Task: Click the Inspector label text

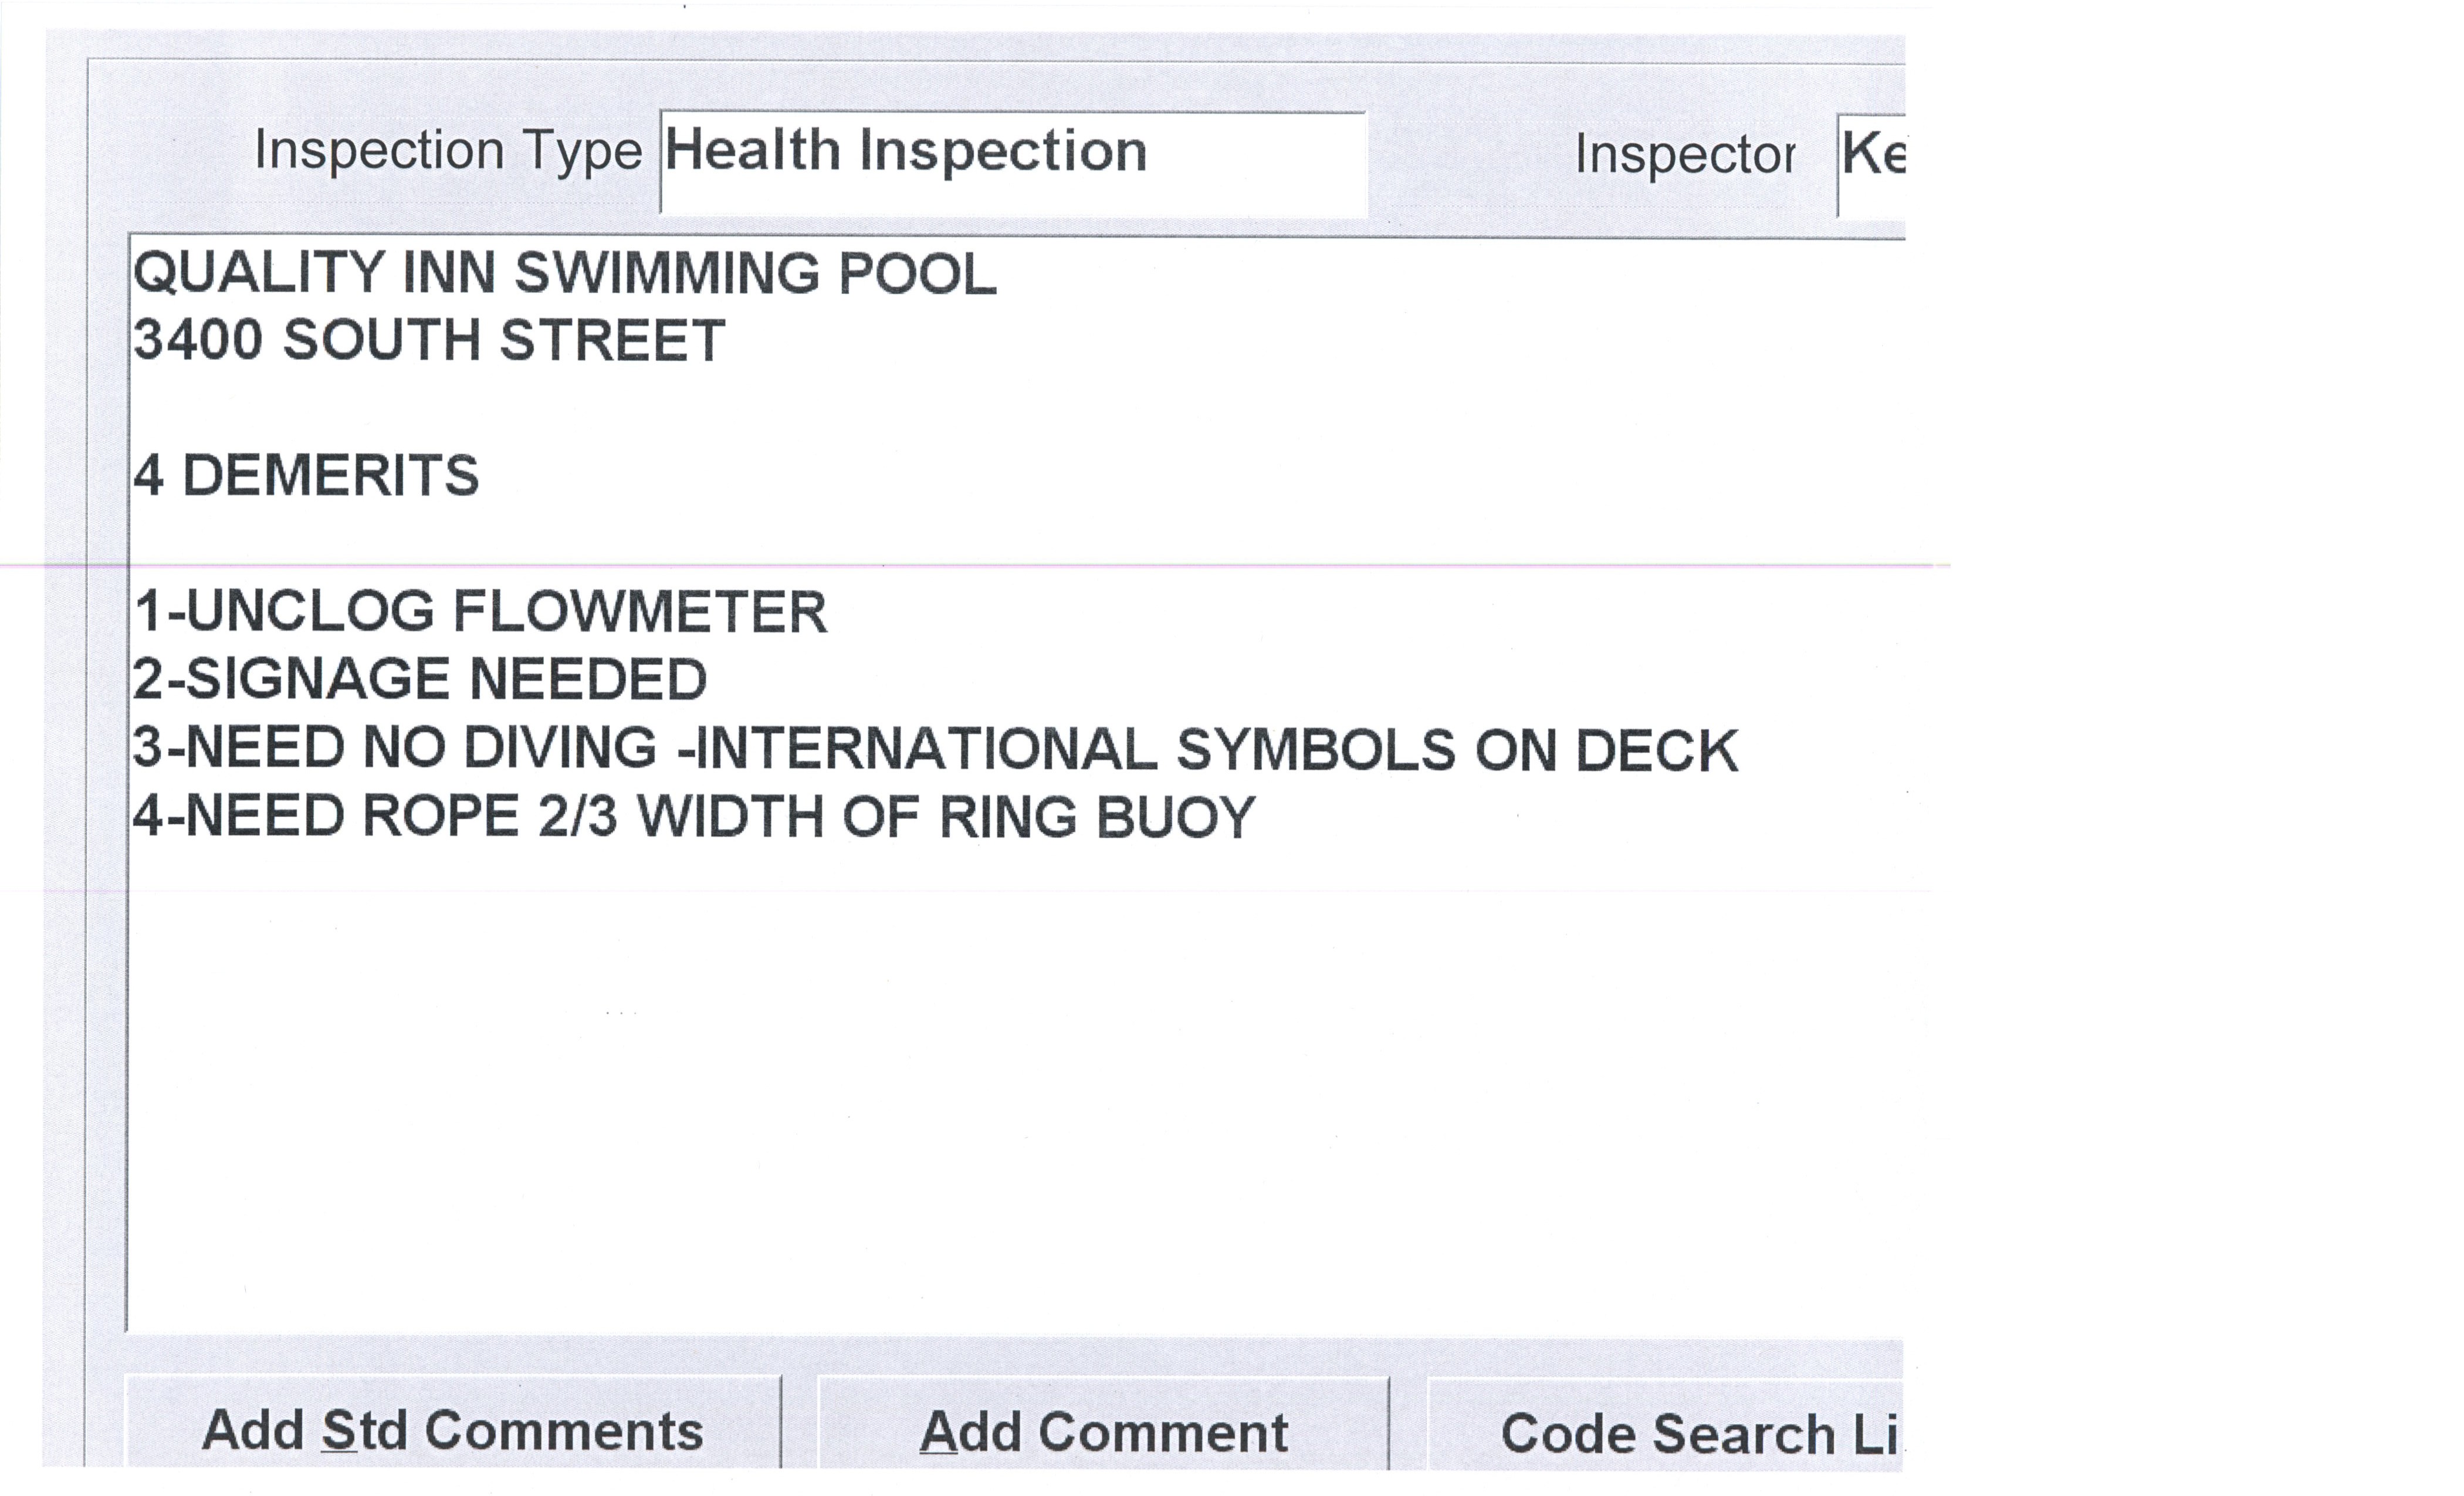Action: tap(1685, 155)
